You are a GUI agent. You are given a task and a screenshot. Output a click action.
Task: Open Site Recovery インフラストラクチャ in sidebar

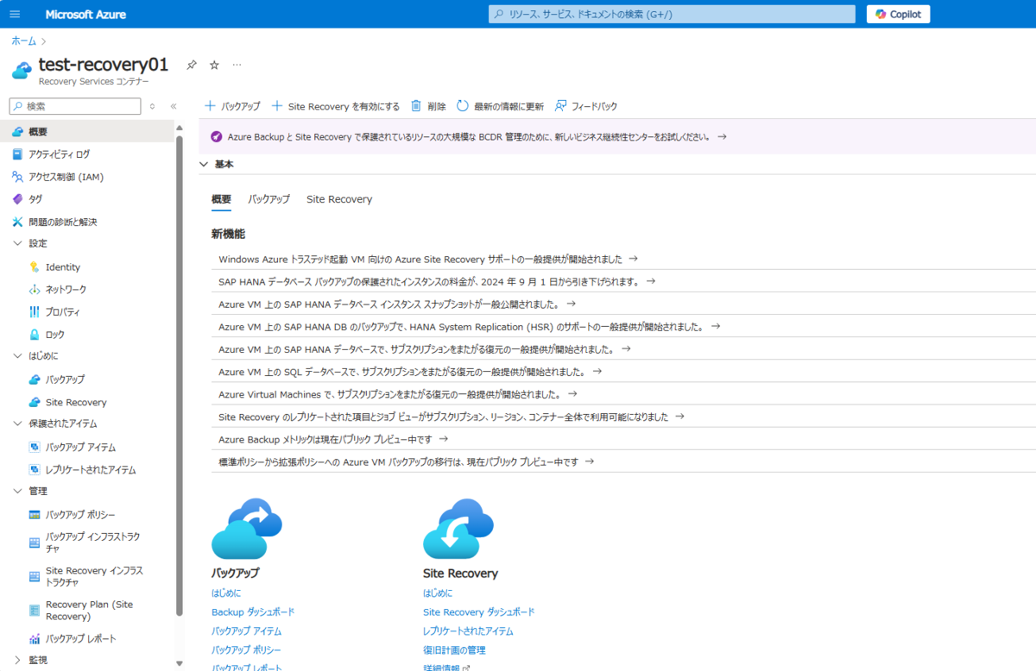(x=86, y=576)
